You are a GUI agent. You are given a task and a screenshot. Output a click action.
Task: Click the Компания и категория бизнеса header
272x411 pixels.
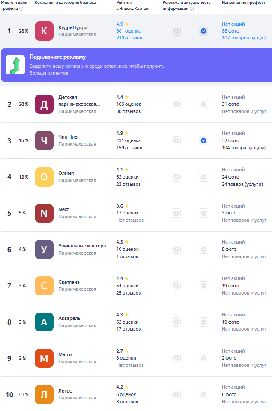(x=65, y=3)
